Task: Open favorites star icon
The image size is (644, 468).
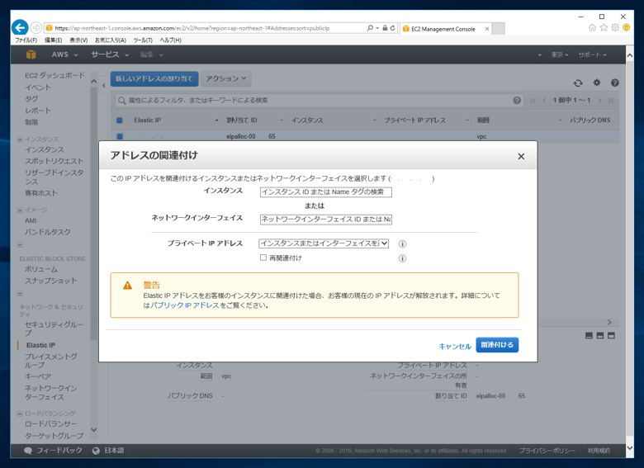Action: 604,27
